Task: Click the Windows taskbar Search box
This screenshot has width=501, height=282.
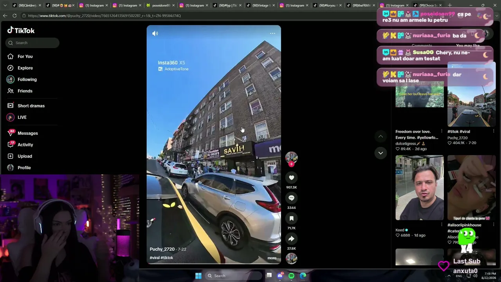Action: click(233, 276)
